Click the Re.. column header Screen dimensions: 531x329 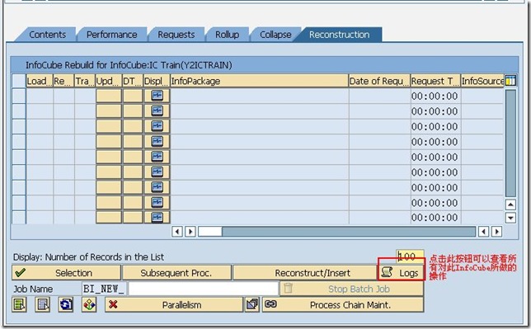pyautogui.click(x=63, y=81)
